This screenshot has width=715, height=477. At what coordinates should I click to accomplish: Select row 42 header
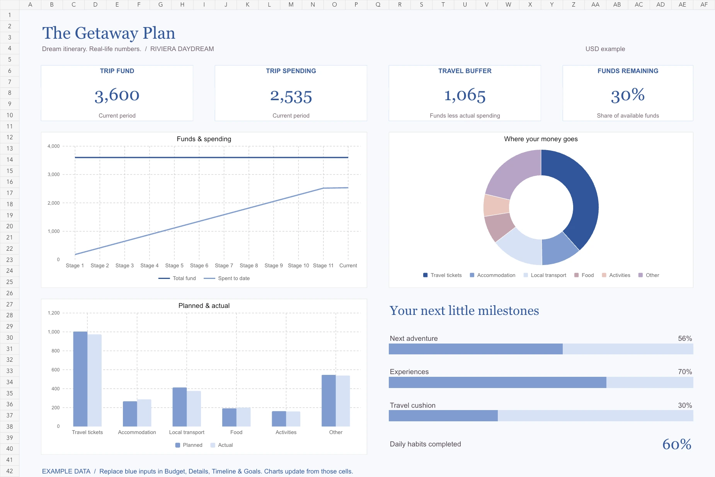tap(10, 471)
